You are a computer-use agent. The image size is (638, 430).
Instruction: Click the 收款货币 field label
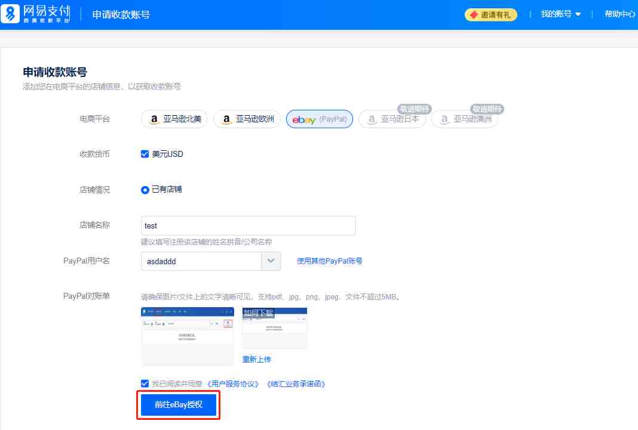pos(95,154)
